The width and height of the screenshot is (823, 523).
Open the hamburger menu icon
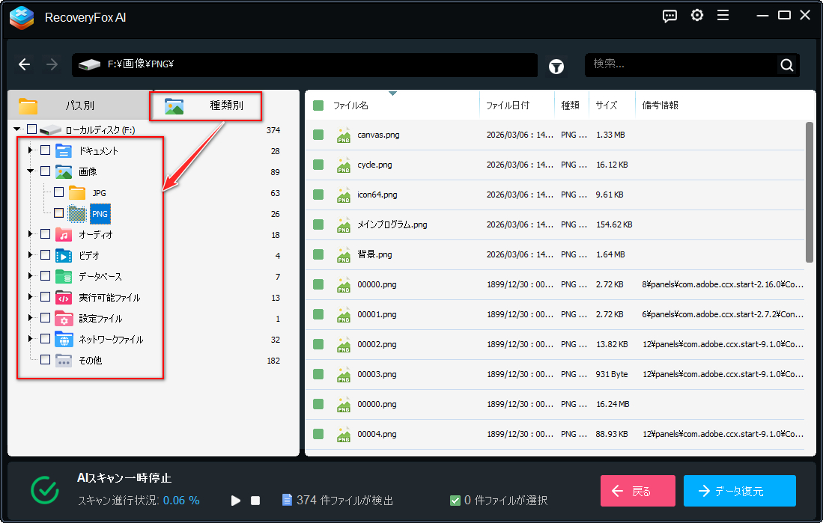tap(723, 16)
